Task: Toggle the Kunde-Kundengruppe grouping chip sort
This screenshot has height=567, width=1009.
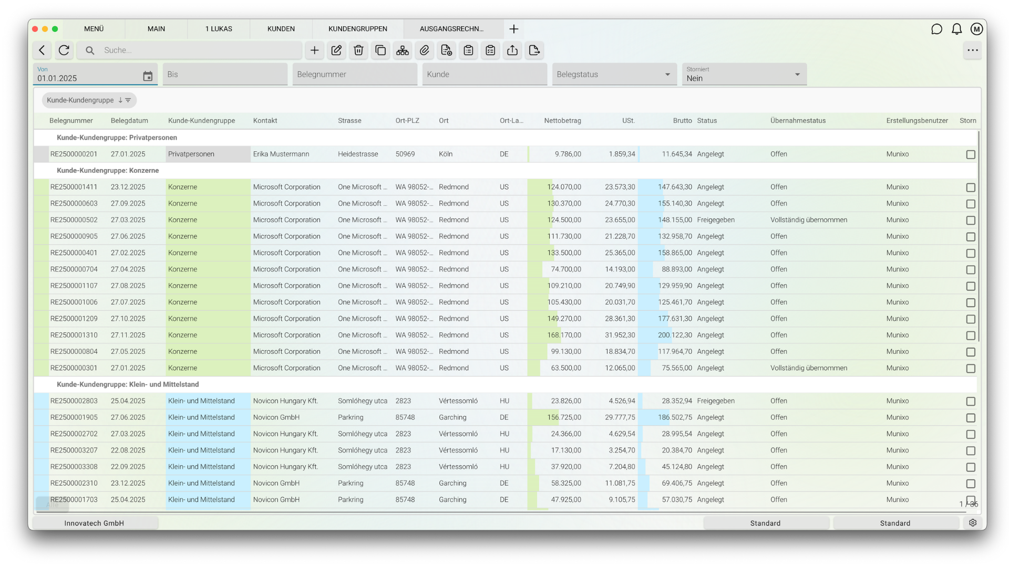Action: tap(89, 100)
